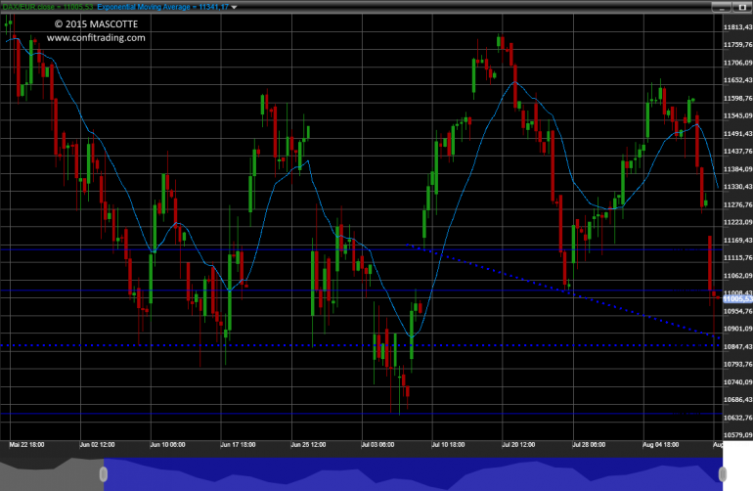Click the 10579,09 price axis label
This screenshot has height=491, width=753.
[x=737, y=435]
